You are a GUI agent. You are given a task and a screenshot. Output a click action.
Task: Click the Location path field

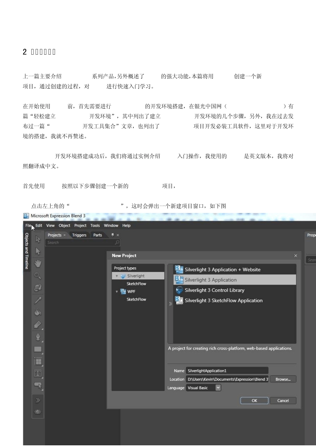(227, 379)
